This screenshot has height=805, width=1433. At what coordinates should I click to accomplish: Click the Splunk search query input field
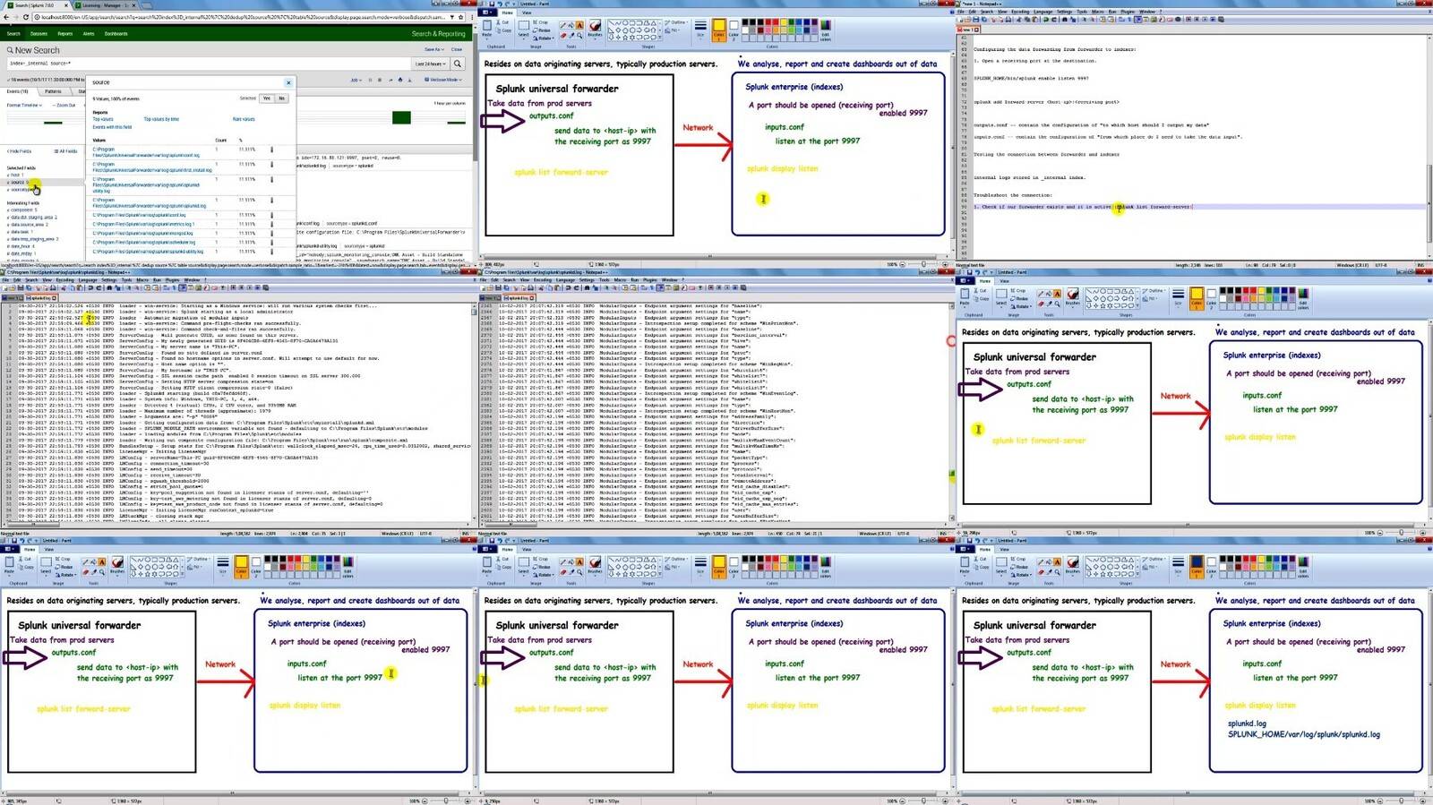(208, 64)
